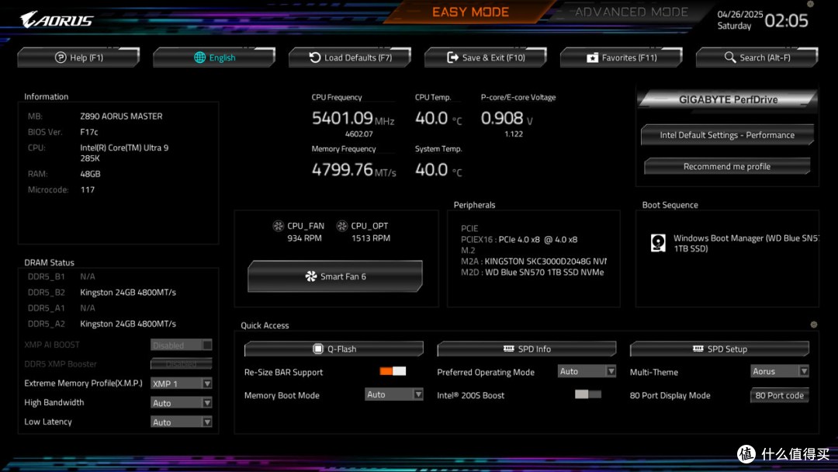Select Windows Boot Manager boot entry

[734, 243]
